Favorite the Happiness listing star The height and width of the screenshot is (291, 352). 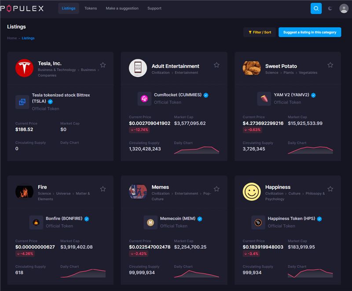(330, 189)
